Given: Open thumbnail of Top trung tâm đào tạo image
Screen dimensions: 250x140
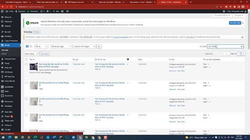Looking at the screenshot, I should click(x=34, y=66).
